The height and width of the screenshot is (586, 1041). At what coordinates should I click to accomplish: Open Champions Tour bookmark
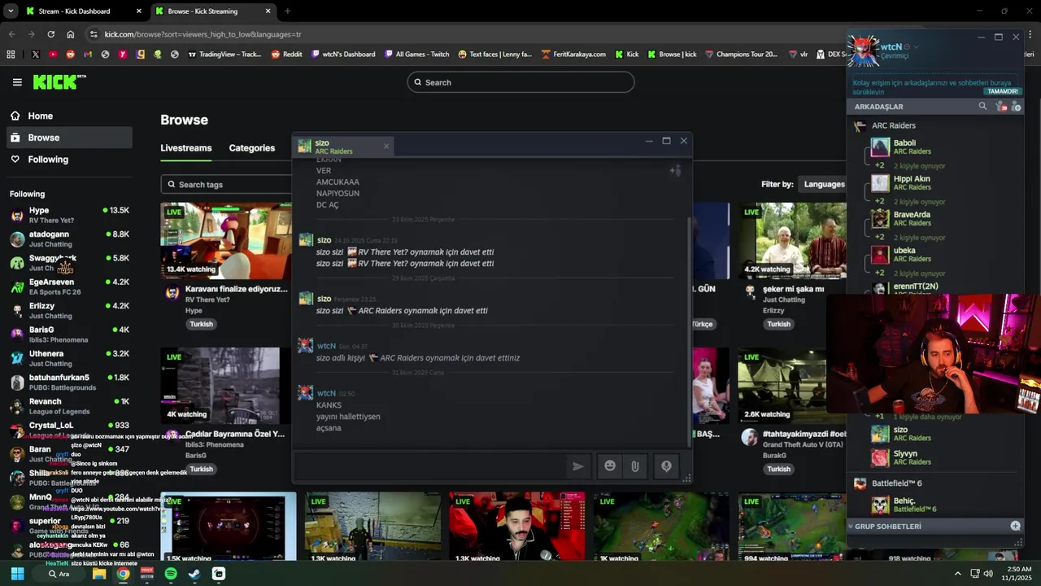coord(741,55)
